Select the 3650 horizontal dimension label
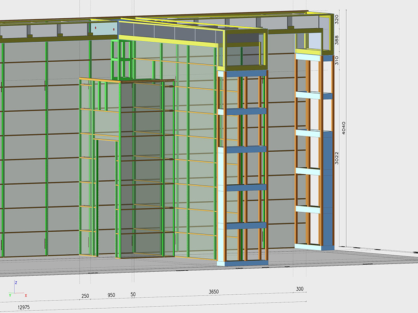Viewport: 418px width, 313px height. tap(214, 291)
